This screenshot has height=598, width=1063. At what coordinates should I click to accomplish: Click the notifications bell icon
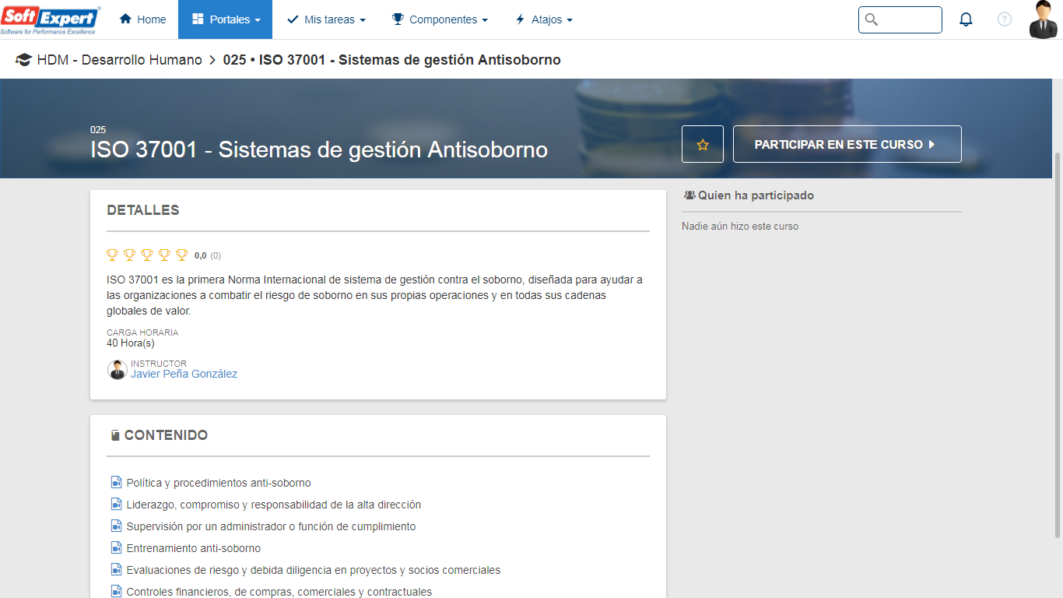966,19
